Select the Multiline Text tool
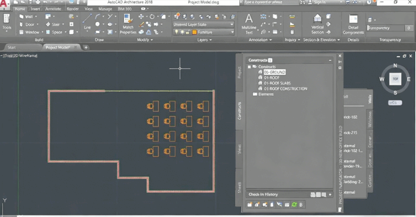 [x=249, y=24]
